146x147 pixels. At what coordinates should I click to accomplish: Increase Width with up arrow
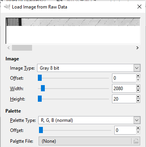(x=138, y=86)
